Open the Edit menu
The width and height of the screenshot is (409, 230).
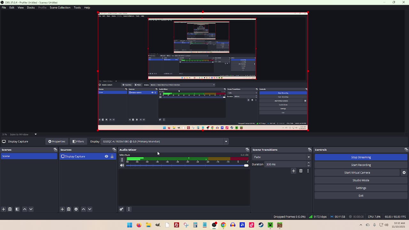pyautogui.click(x=12, y=7)
